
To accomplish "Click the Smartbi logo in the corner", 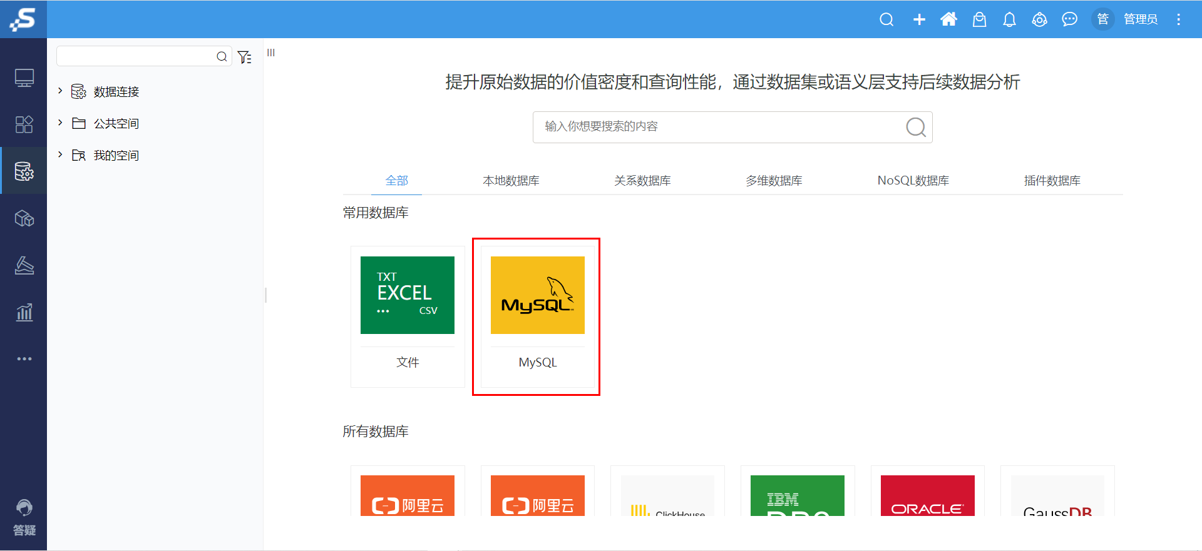I will [23, 19].
